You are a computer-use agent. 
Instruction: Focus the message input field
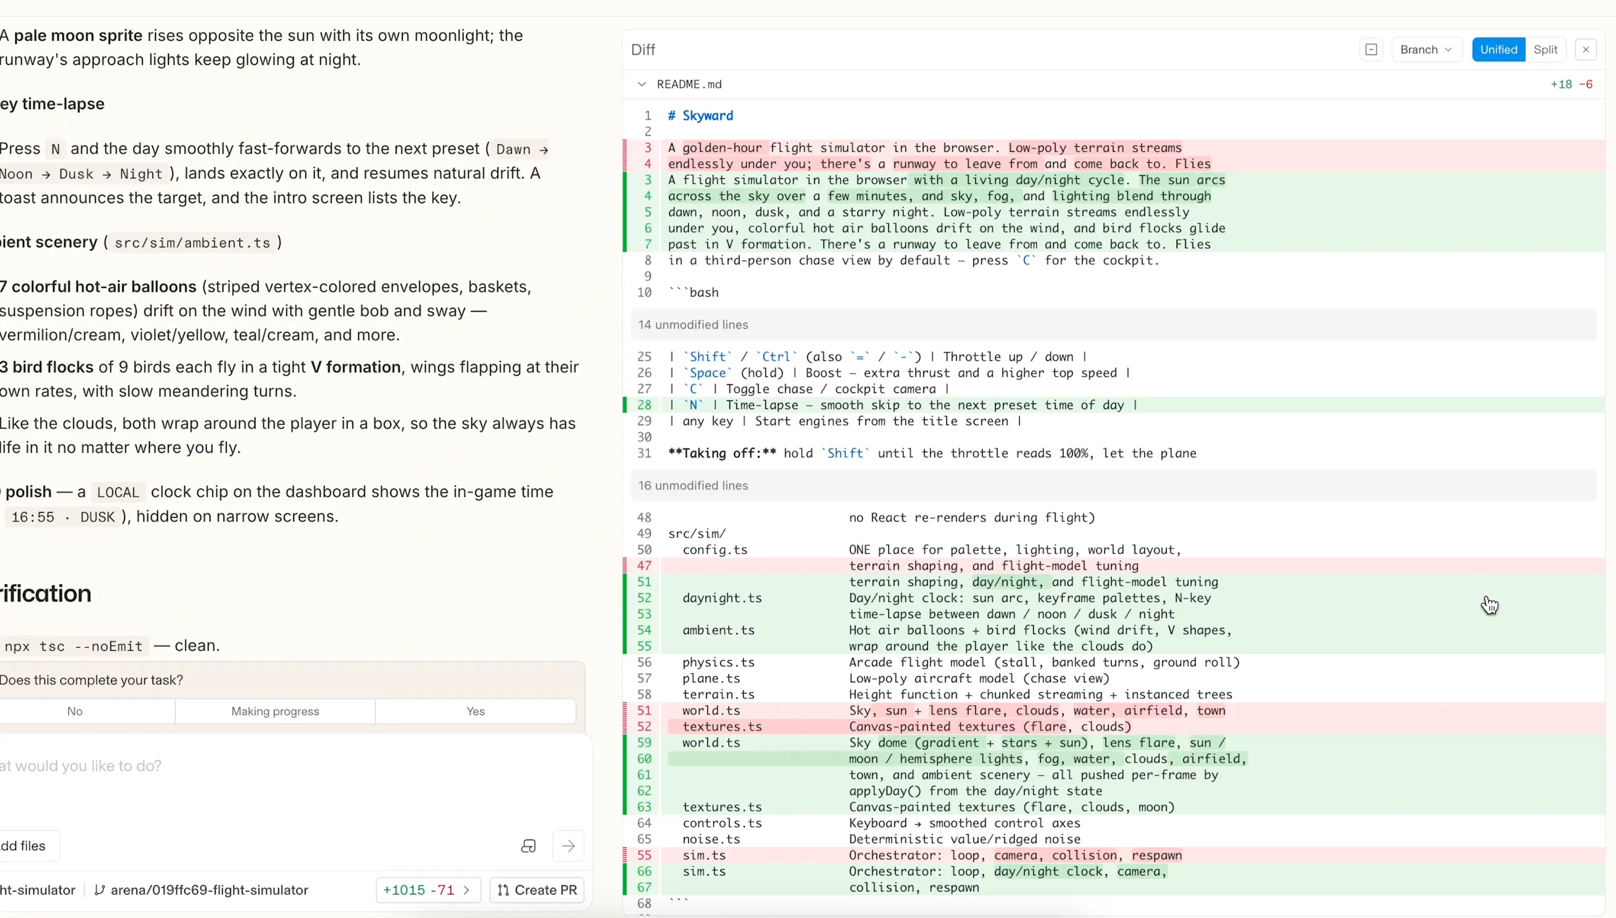[x=290, y=766]
